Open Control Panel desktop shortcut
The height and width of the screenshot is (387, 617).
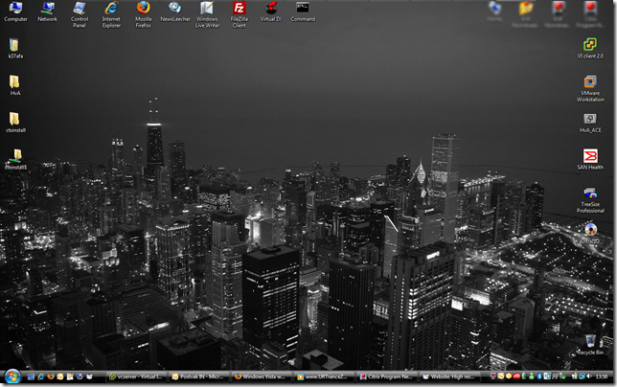pos(80,14)
